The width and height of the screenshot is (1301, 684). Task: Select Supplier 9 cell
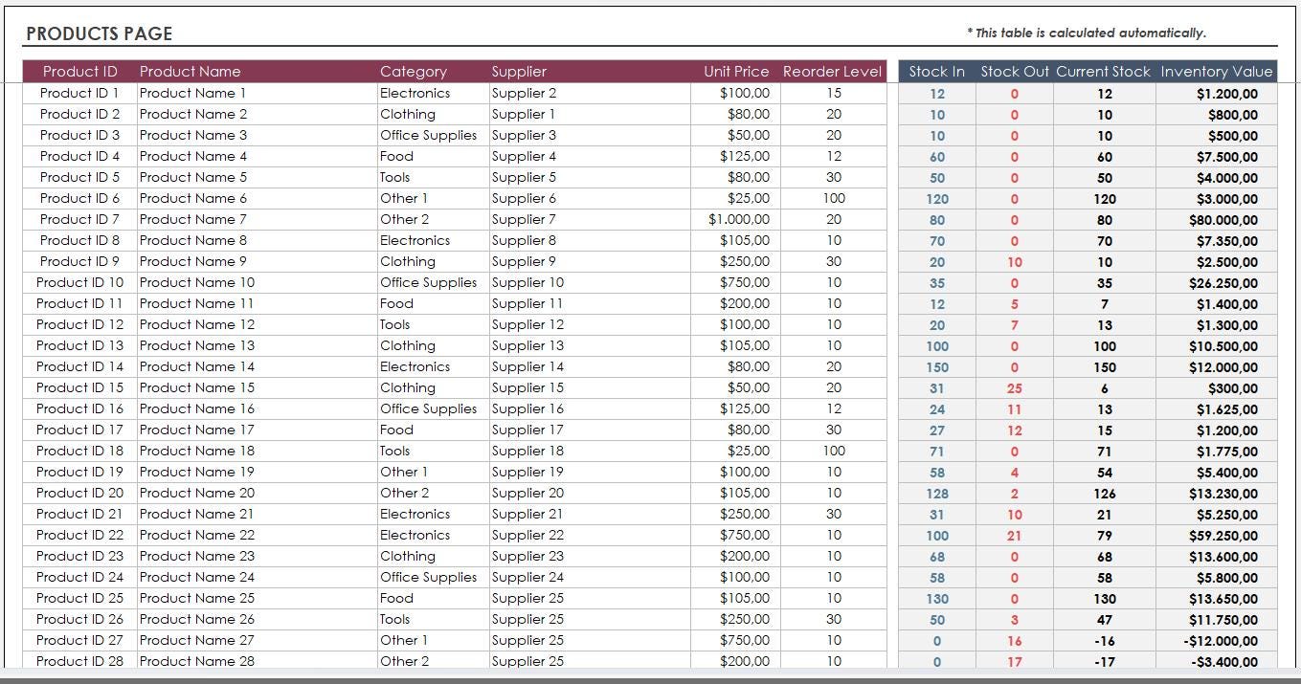tap(590, 261)
